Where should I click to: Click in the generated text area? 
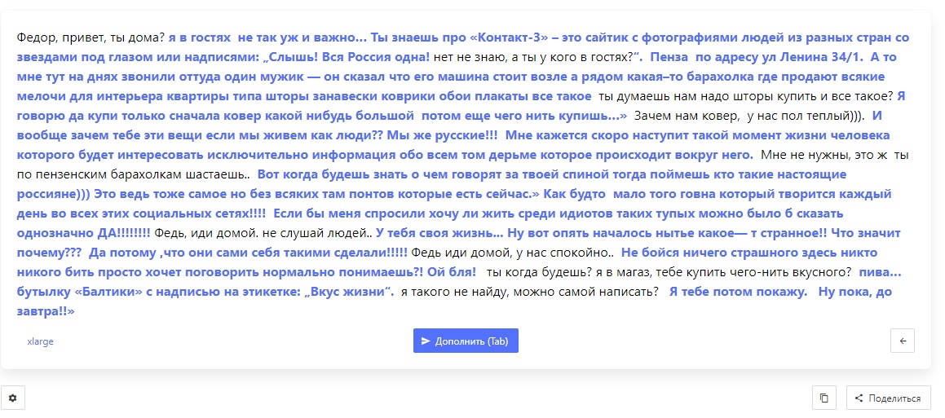(466, 174)
